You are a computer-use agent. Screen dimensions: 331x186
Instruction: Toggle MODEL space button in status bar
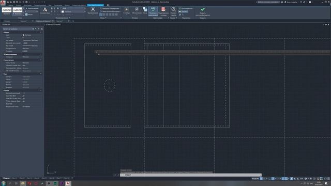255,179
